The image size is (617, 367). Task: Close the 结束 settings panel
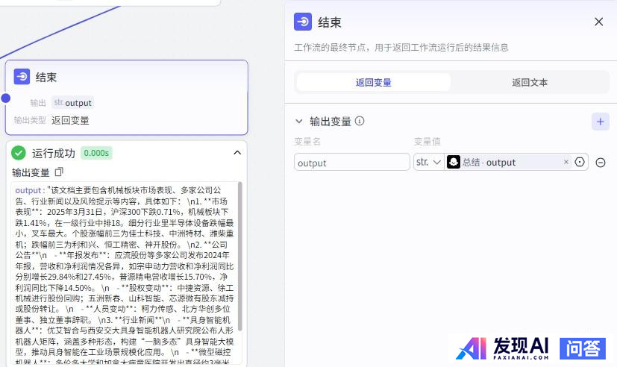tap(598, 22)
